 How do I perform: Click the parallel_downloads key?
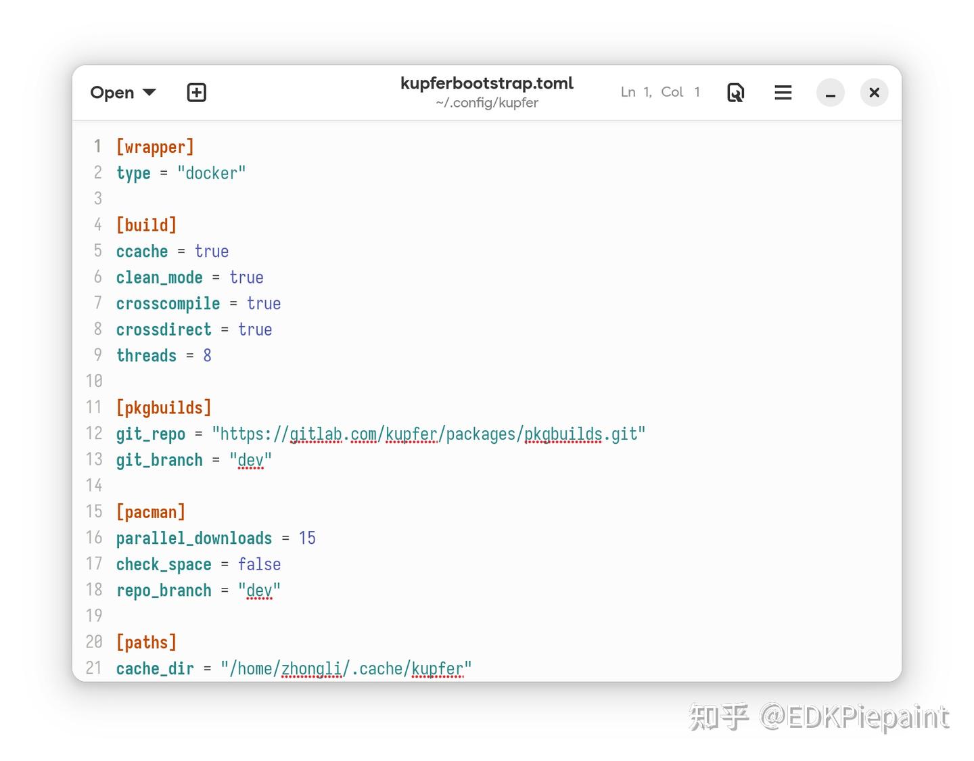tap(194, 538)
